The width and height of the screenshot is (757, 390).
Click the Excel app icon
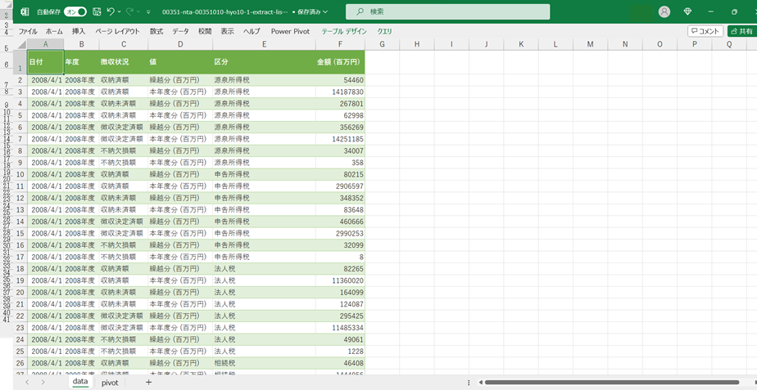25,12
